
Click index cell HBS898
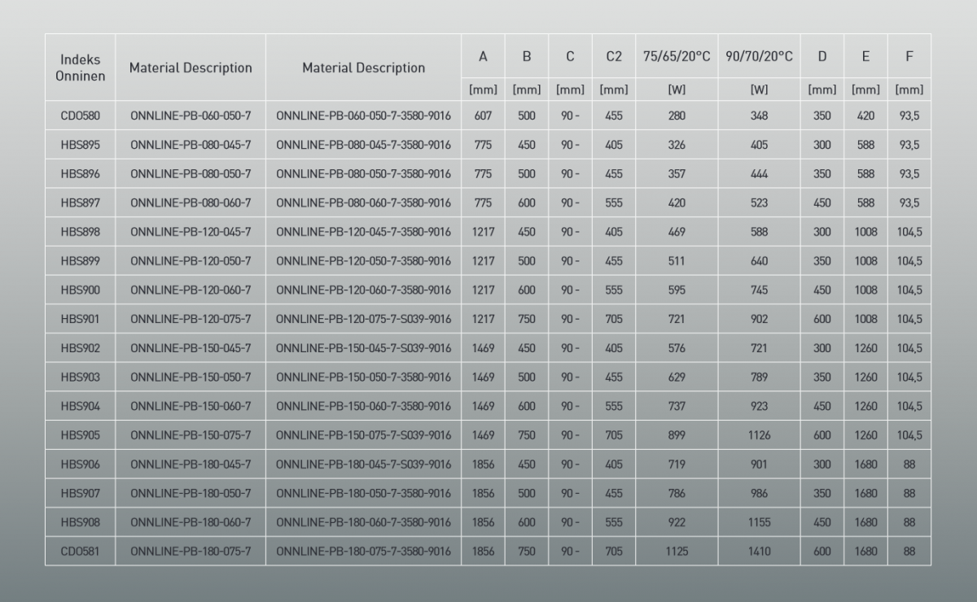point(80,232)
